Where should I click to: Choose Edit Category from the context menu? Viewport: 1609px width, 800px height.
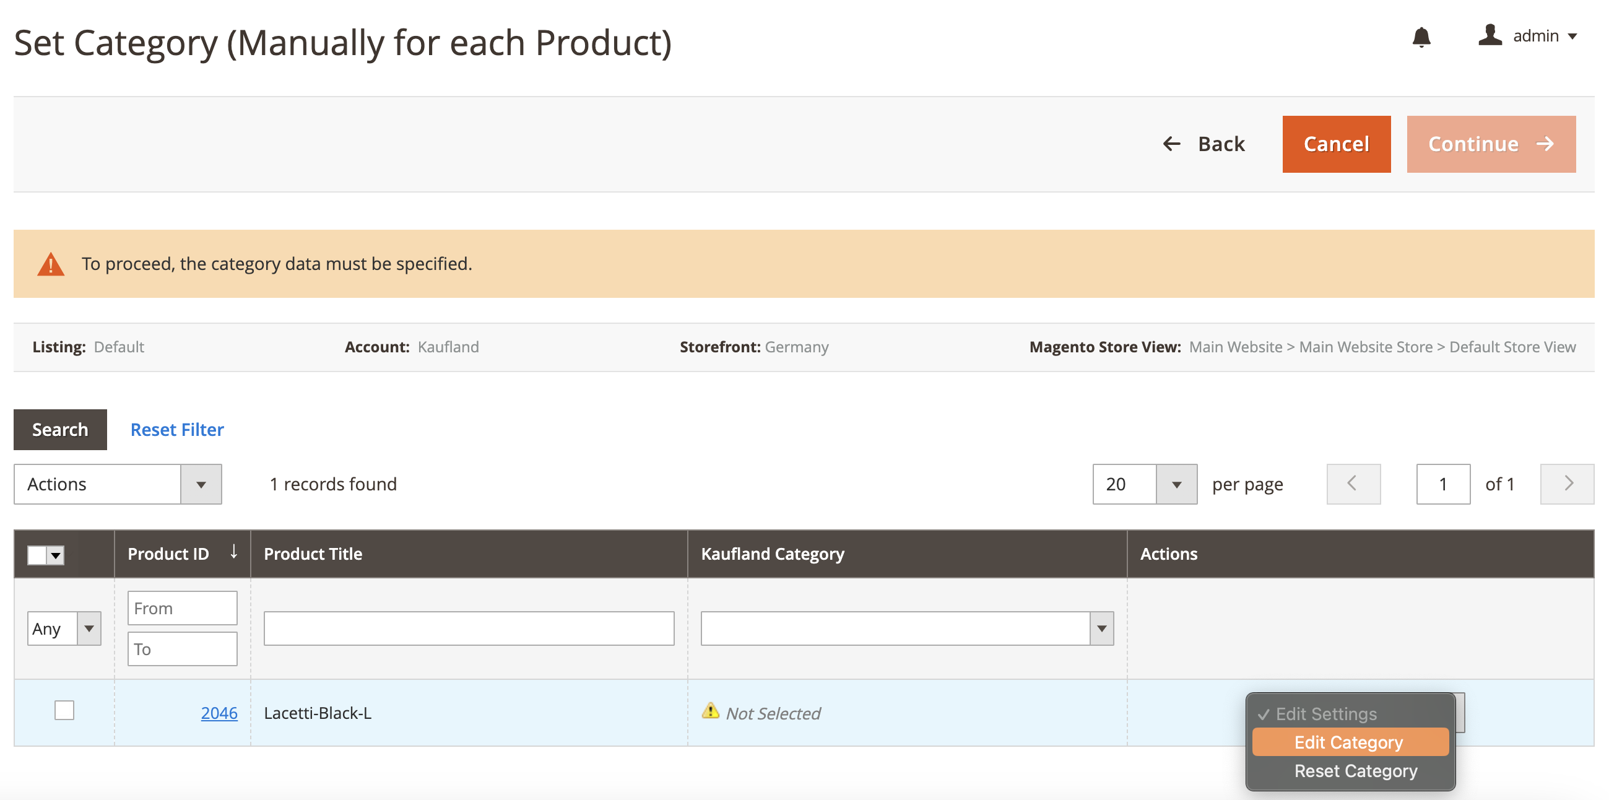pos(1349,742)
